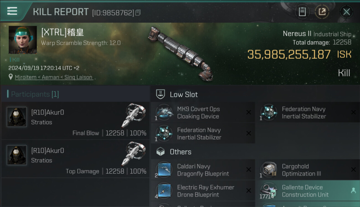The image size is (360, 207).
Task: Open Top Damage participant Akur0's avatar
Action: 17,155
